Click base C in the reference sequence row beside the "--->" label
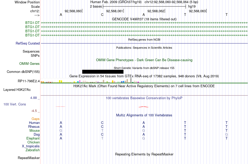Image resolution: width=248 pixels, height=164 pixels. [x=102, y=15]
